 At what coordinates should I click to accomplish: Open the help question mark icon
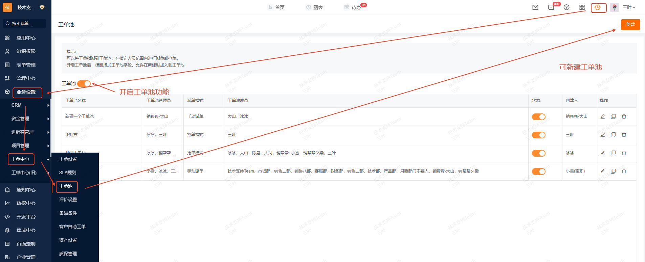click(x=566, y=7)
